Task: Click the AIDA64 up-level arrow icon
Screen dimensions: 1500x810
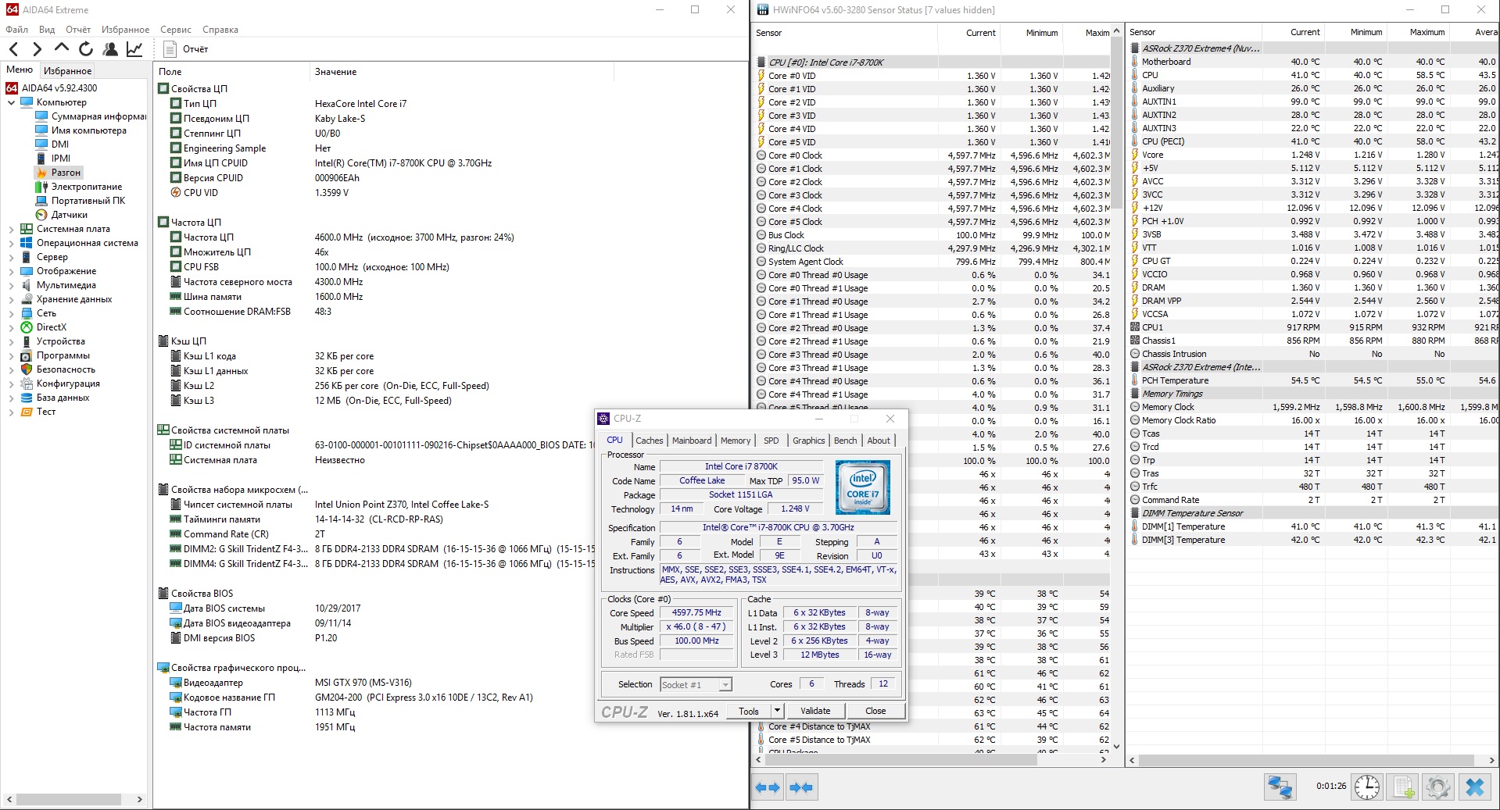Action: 61,48
